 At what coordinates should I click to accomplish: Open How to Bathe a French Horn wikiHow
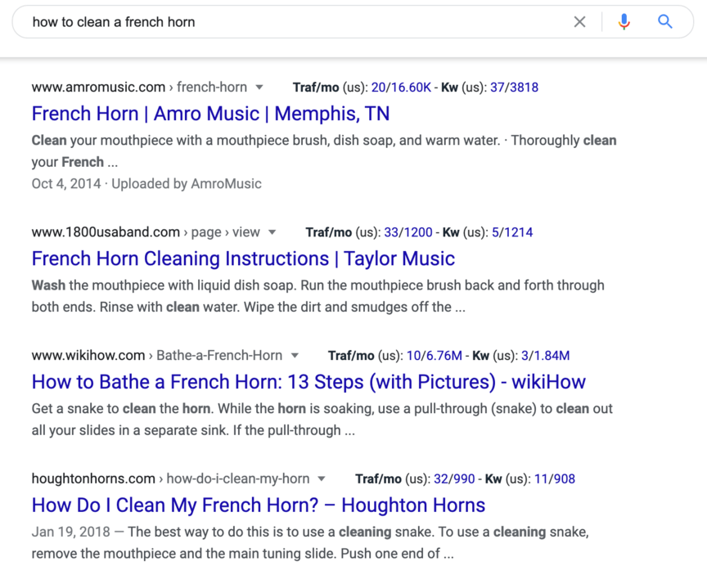coord(308,382)
